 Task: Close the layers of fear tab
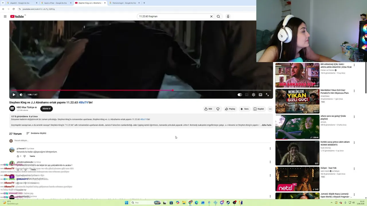click(71, 3)
